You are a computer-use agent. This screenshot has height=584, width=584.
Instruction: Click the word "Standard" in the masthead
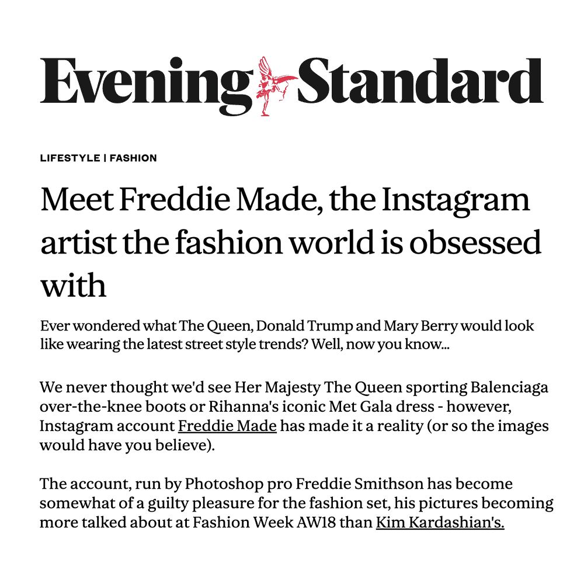pyautogui.click(x=420, y=82)
